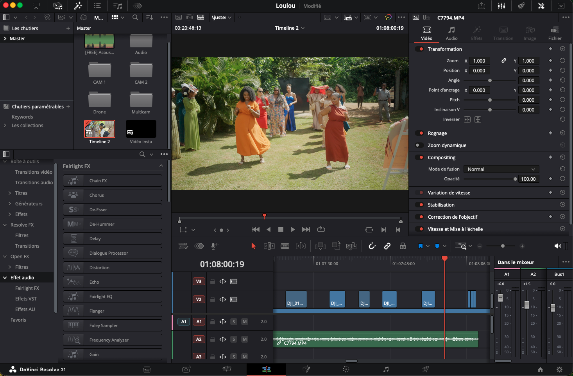Mute audio track A1 with M button
Viewport: 573px width, 376px height.
pyautogui.click(x=245, y=322)
